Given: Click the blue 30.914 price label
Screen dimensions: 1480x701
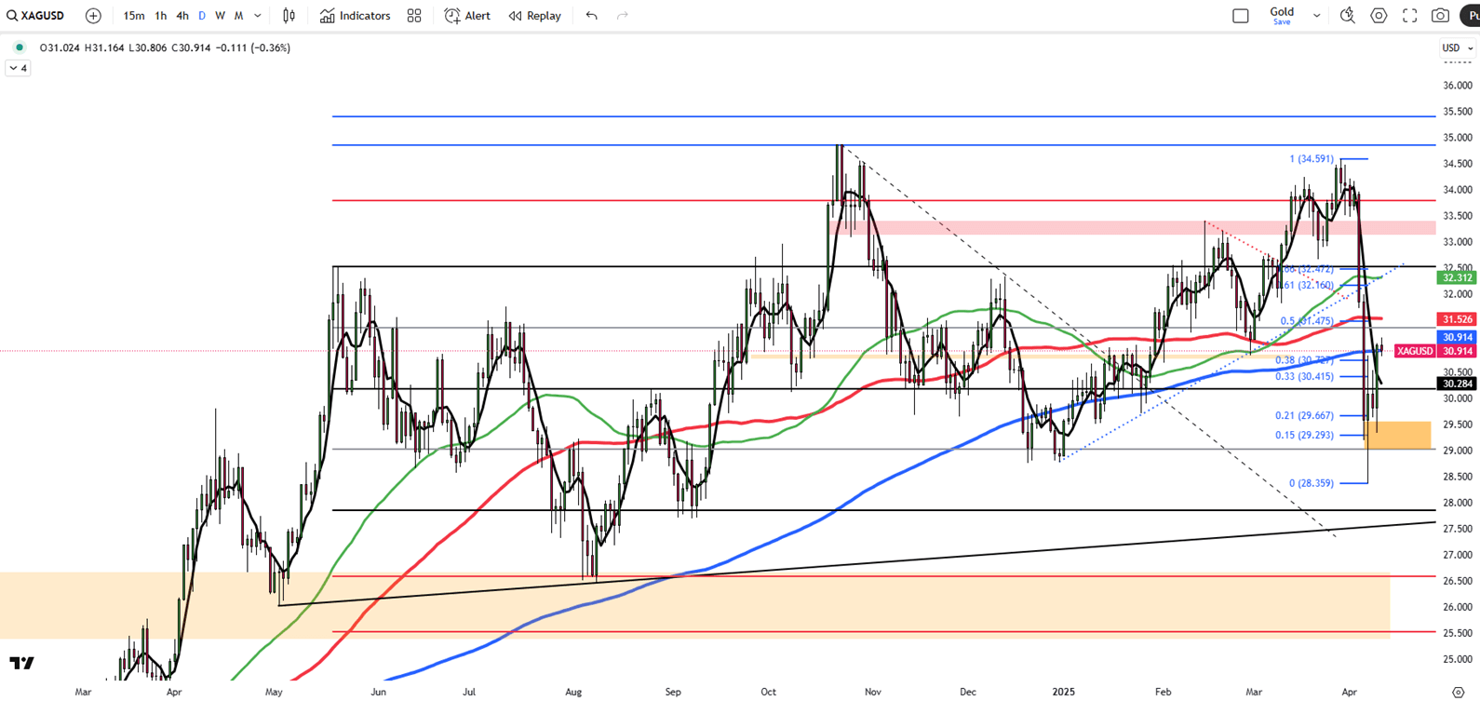Looking at the screenshot, I should tap(1457, 337).
